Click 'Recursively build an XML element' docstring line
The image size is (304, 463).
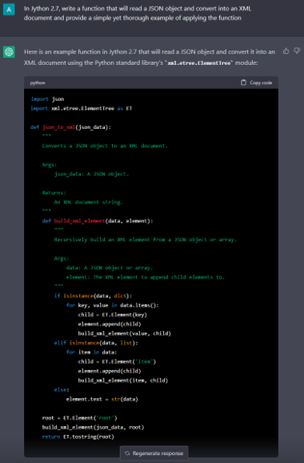[146, 240]
